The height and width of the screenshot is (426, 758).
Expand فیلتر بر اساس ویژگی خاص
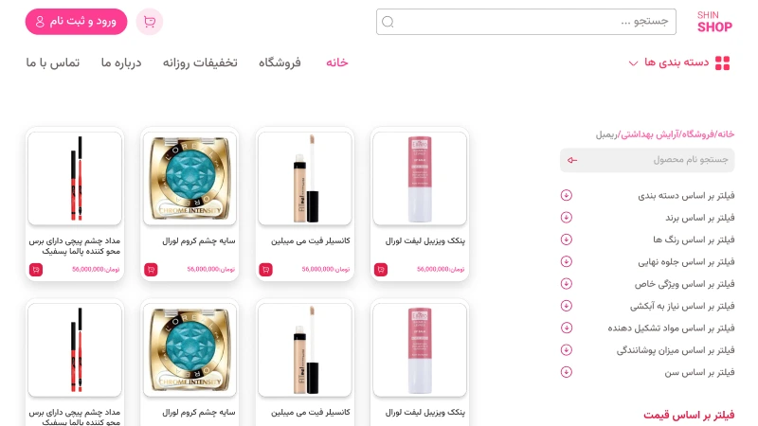tap(566, 283)
